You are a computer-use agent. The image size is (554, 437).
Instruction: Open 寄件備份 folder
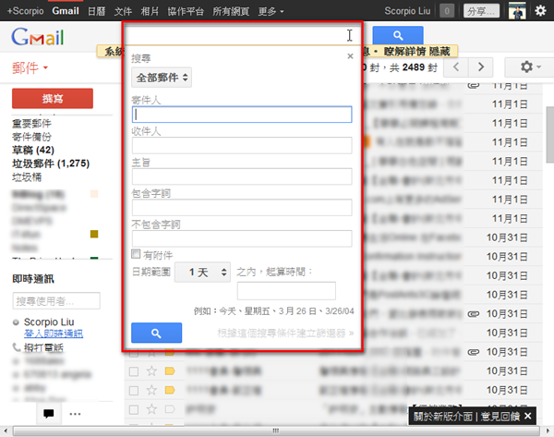pos(31,137)
